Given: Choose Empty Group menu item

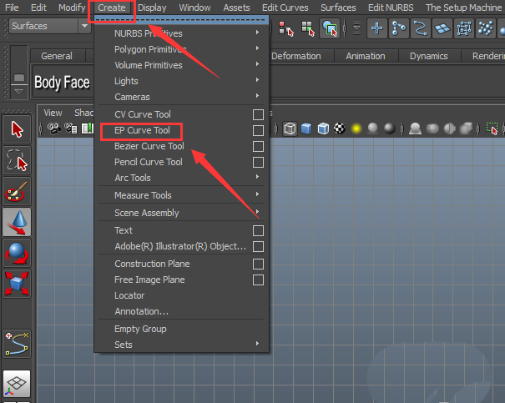Looking at the screenshot, I should coord(140,329).
